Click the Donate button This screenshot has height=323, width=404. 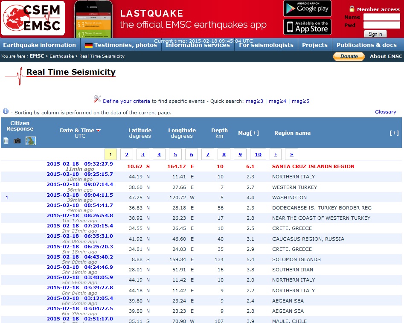pos(349,56)
